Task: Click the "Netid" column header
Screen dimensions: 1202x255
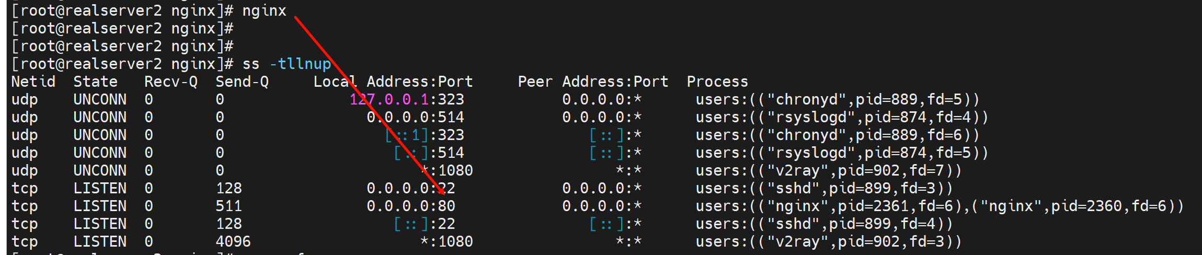Action: [x=33, y=82]
